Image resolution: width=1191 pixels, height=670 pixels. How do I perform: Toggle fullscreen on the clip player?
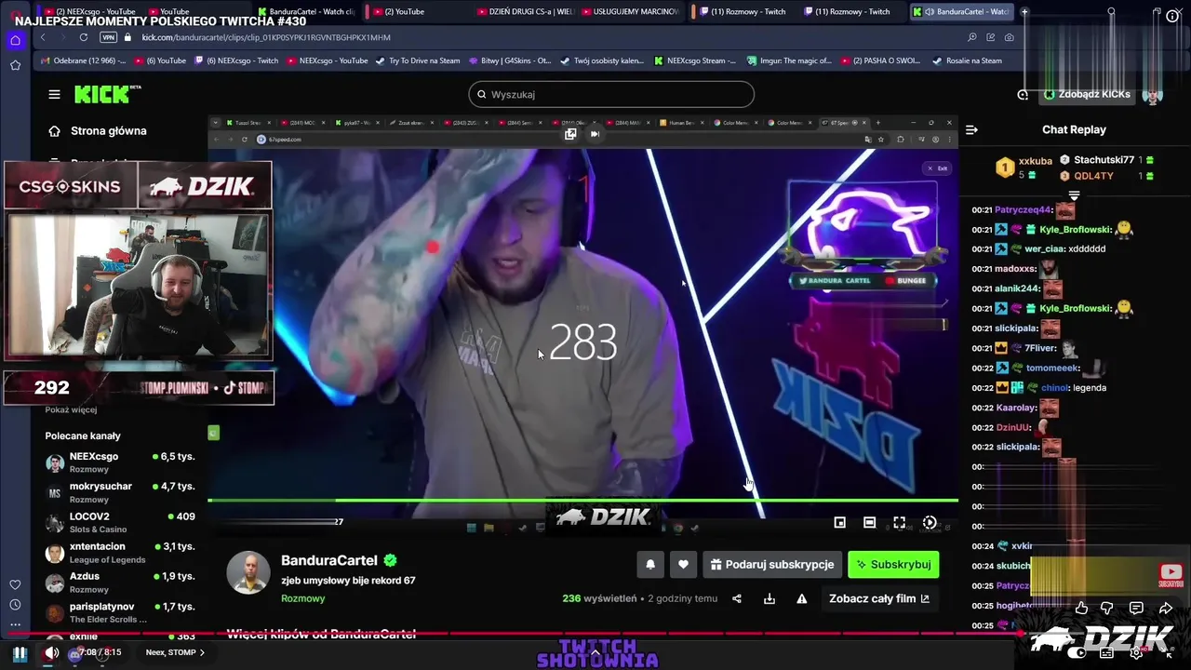(899, 523)
